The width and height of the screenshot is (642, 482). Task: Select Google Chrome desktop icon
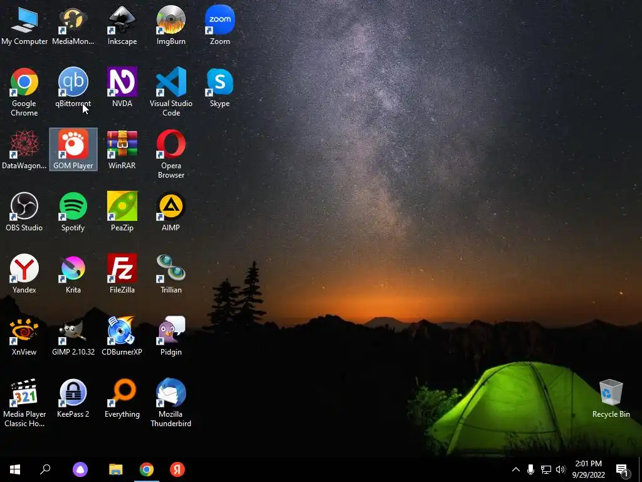click(24, 92)
